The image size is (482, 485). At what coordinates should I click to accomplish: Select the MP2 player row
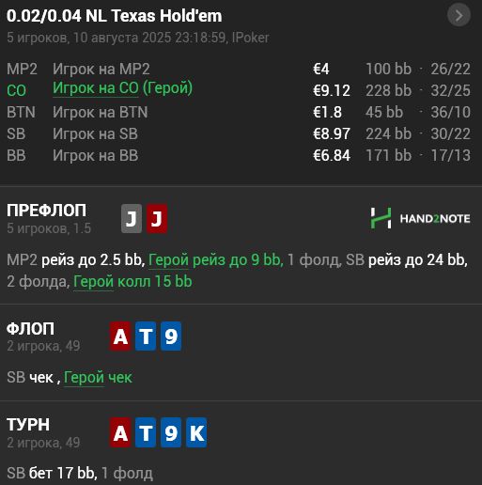tap(239, 69)
